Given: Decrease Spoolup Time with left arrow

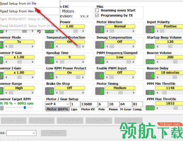Looking at the screenshot, I should tap(57, 62).
